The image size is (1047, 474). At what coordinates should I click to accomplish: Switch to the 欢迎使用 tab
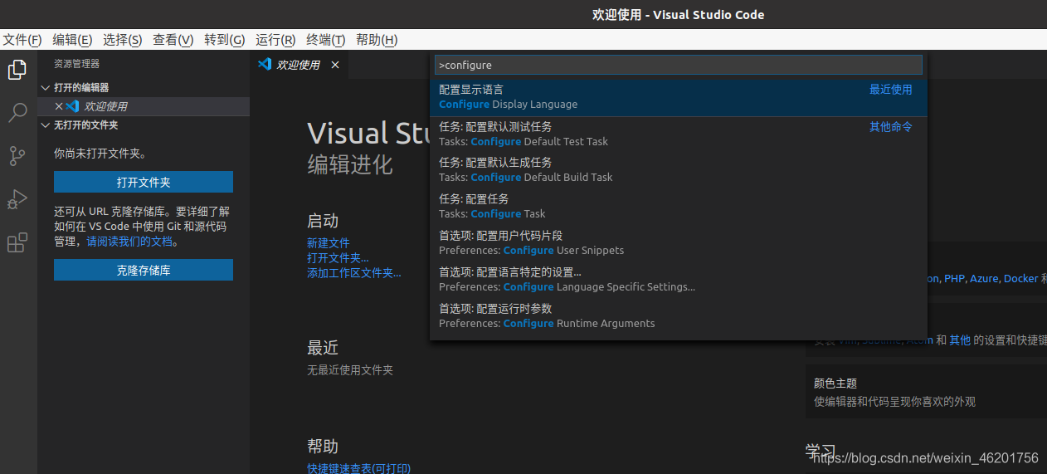299,65
